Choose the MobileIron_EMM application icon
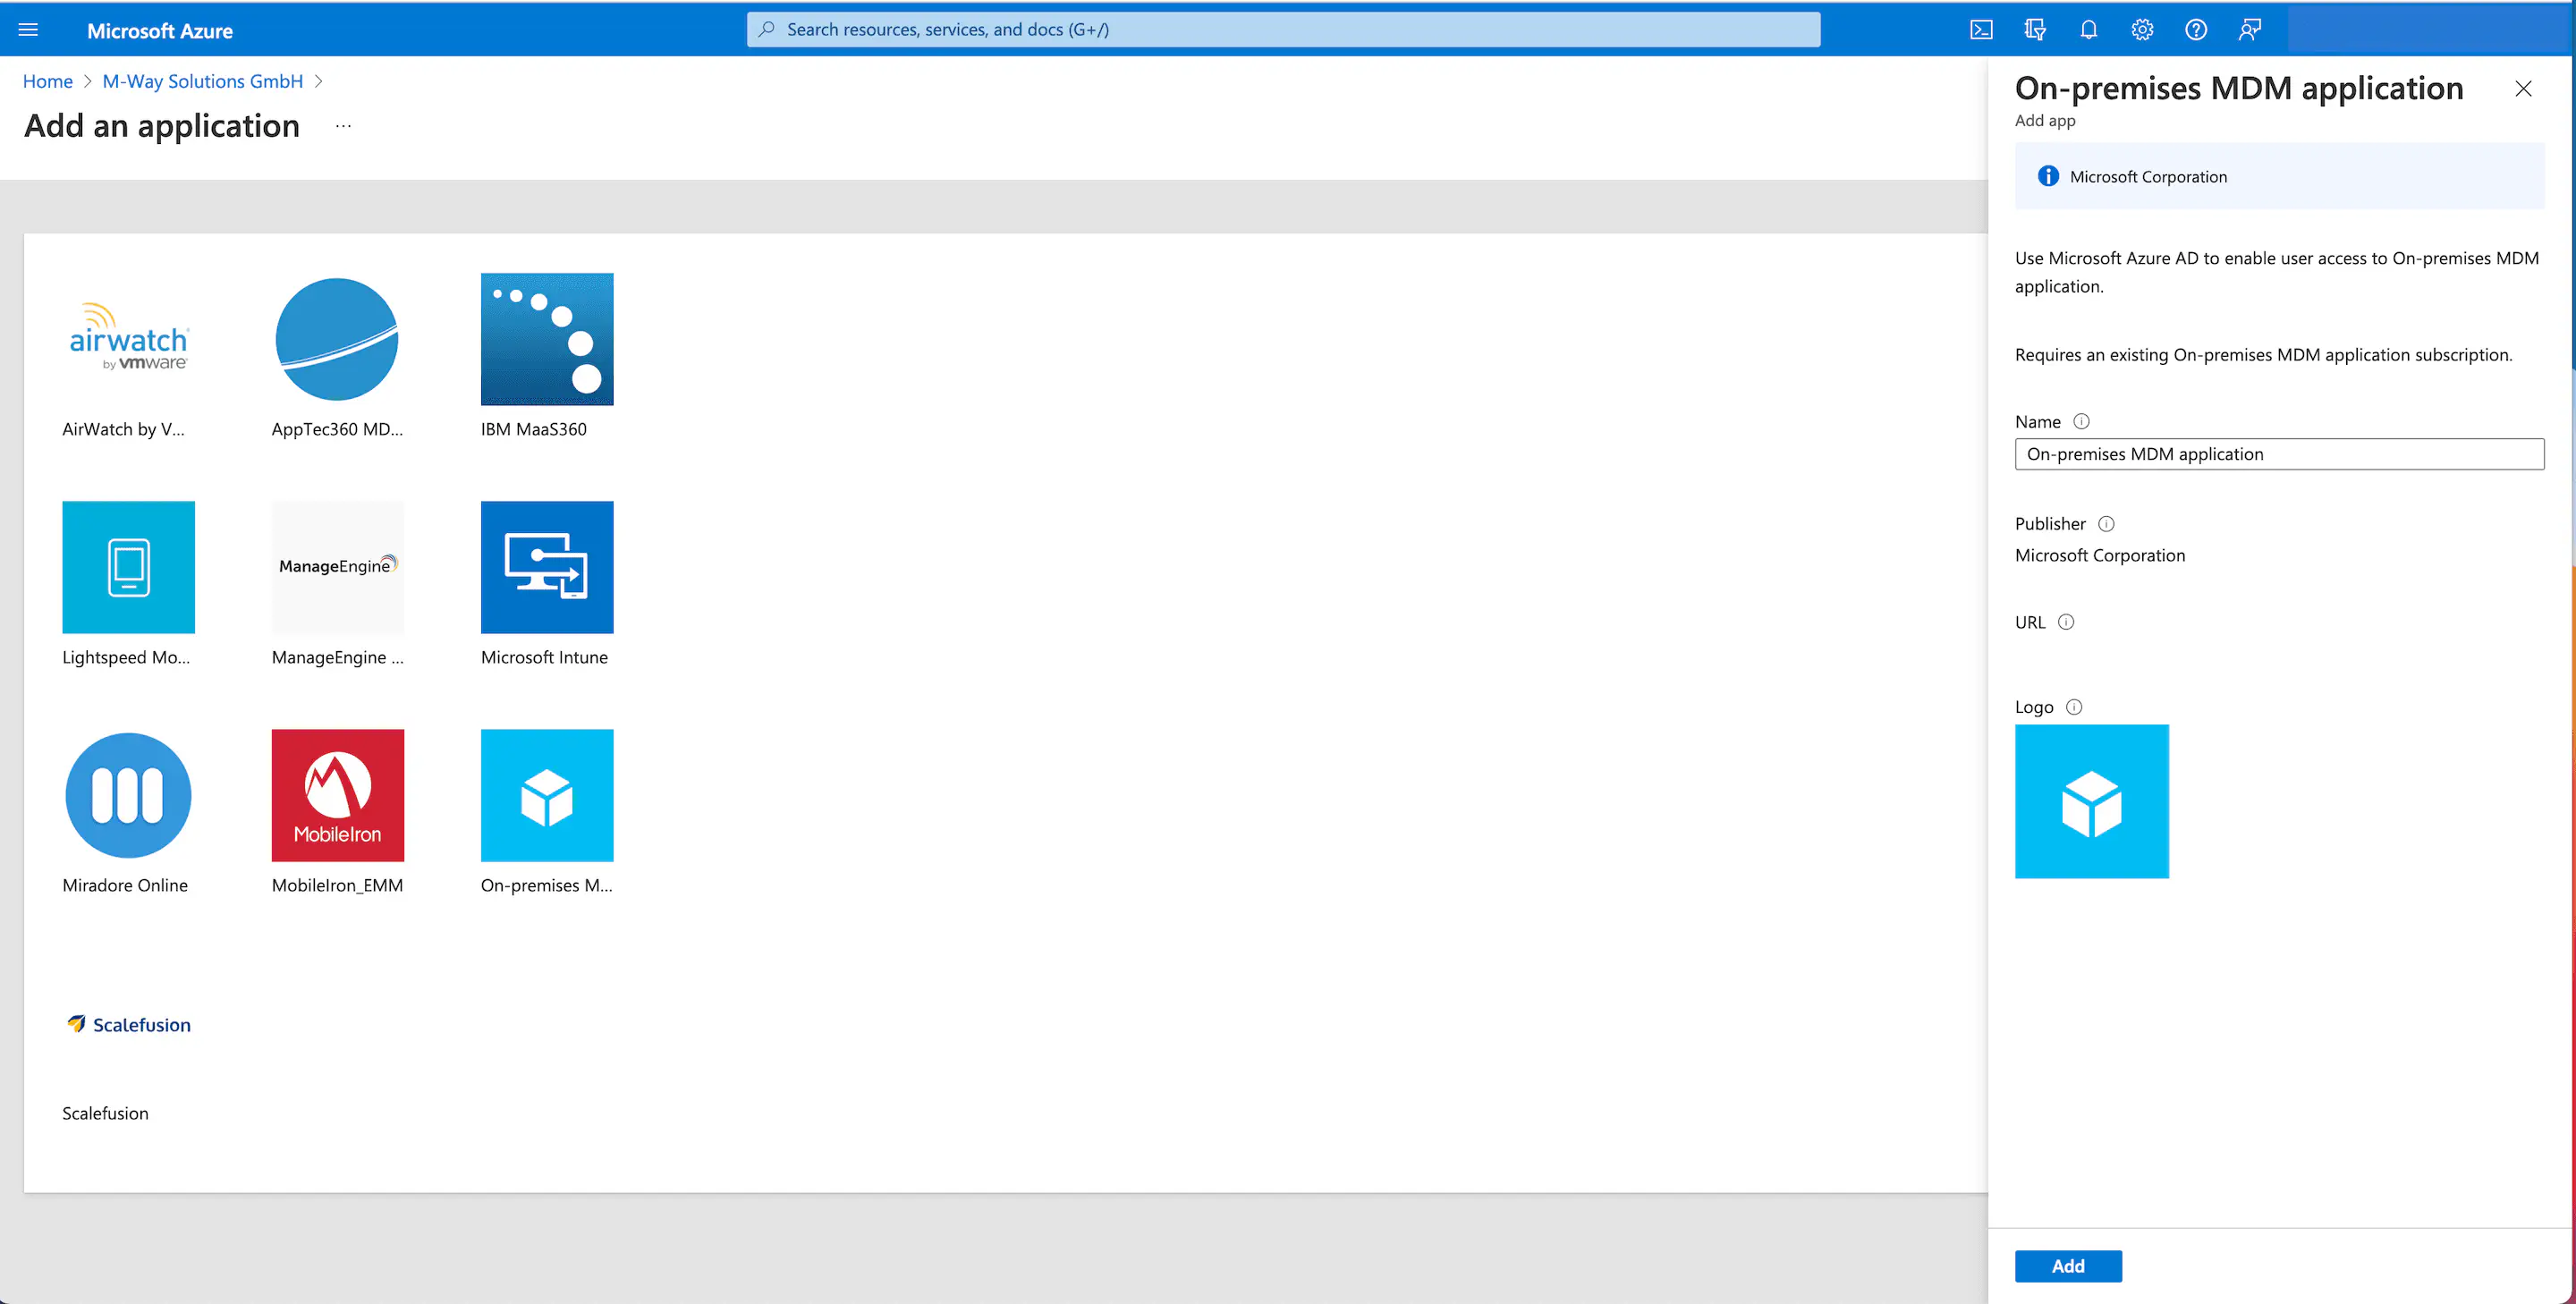Viewport: 2576px width, 1304px height. point(337,795)
